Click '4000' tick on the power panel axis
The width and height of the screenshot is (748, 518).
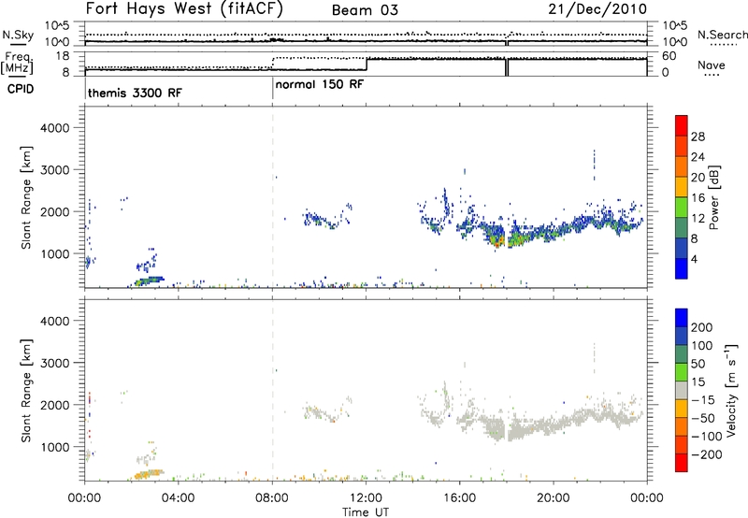54,128
